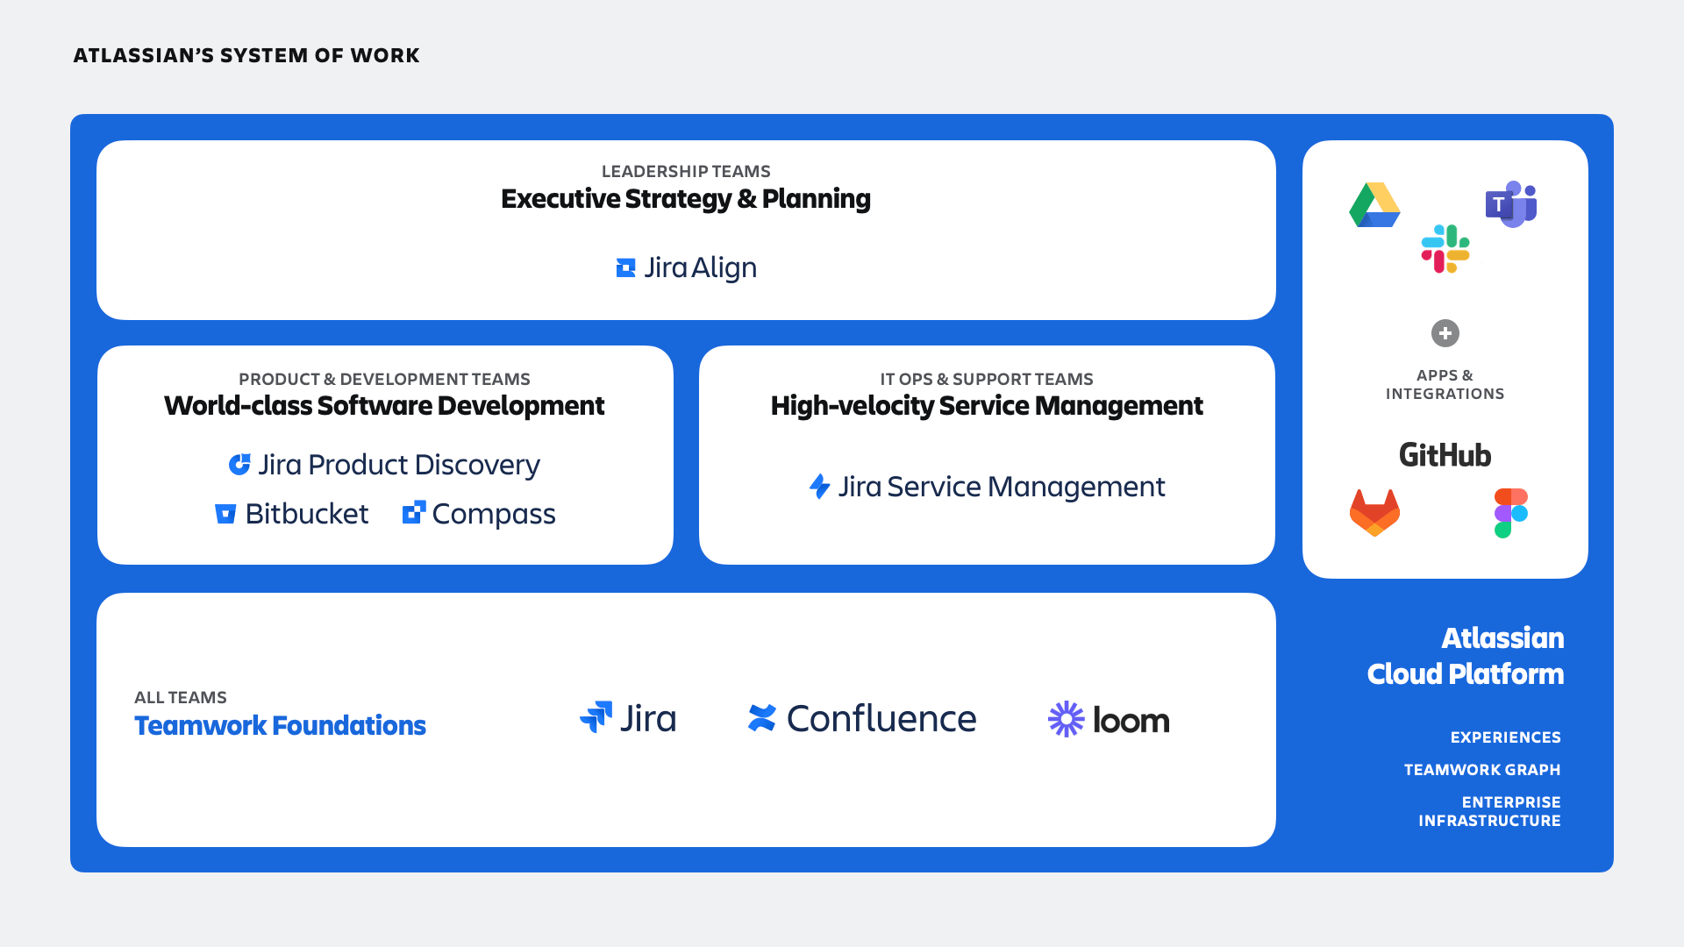
Task: Click the Microsoft Teams logo
Action: [x=1510, y=204]
